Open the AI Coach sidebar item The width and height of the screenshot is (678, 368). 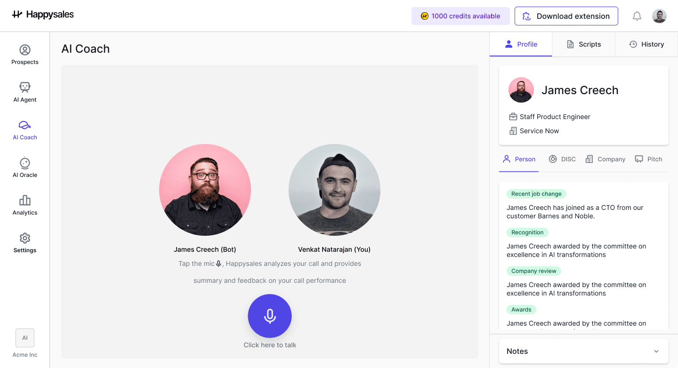pyautogui.click(x=25, y=130)
